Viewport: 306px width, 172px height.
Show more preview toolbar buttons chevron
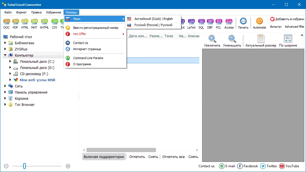click(x=302, y=35)
